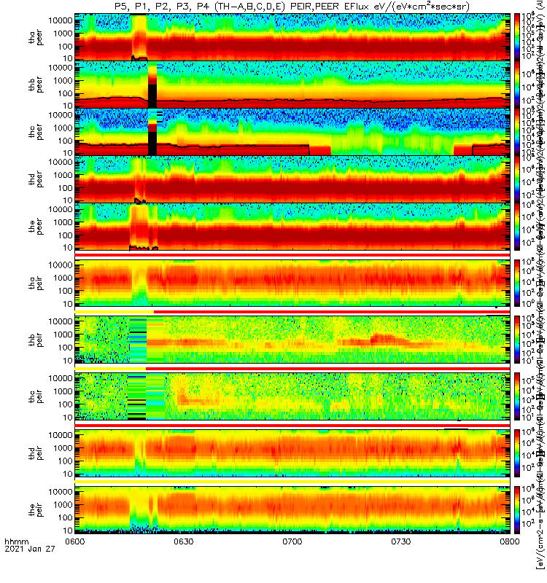
Task: Click the 100 tick label on tha peir axis
Action: (65, 291)
